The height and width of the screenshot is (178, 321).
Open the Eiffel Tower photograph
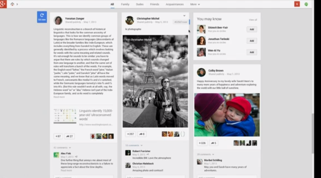[155, 81]
